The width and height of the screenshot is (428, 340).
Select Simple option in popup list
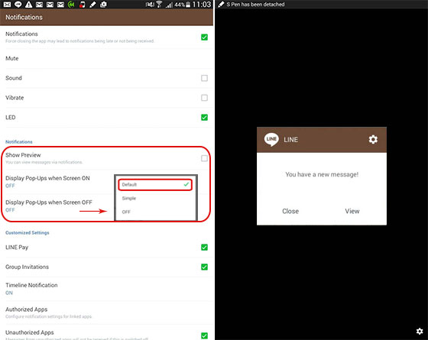pos(155,198)
